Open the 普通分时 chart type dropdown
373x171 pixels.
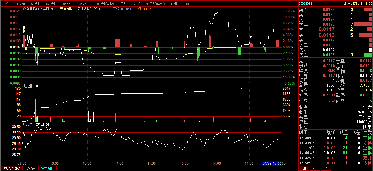point(67,9)
